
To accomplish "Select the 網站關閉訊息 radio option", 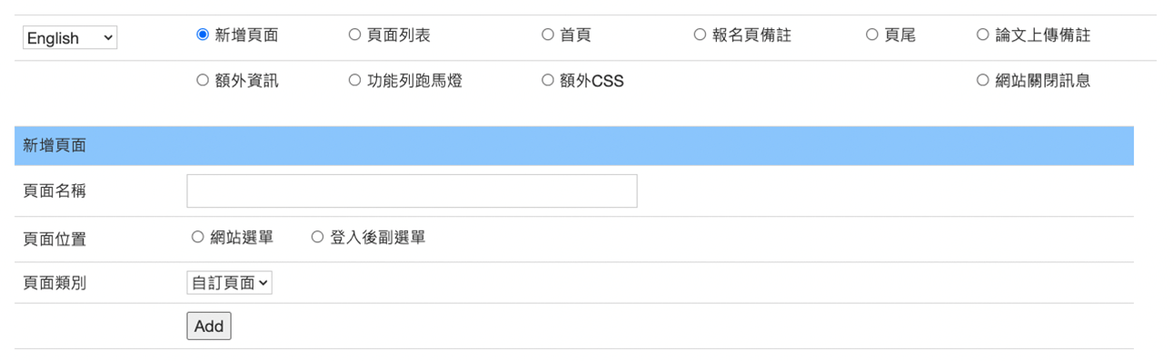I will pyautogui.click(x=982, y=81).
